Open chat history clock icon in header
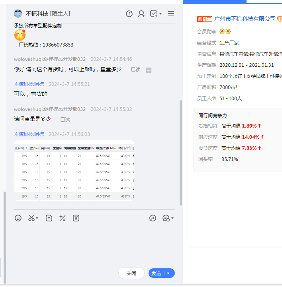Viewport: 282px width, 287px height. tap(129, 14)
